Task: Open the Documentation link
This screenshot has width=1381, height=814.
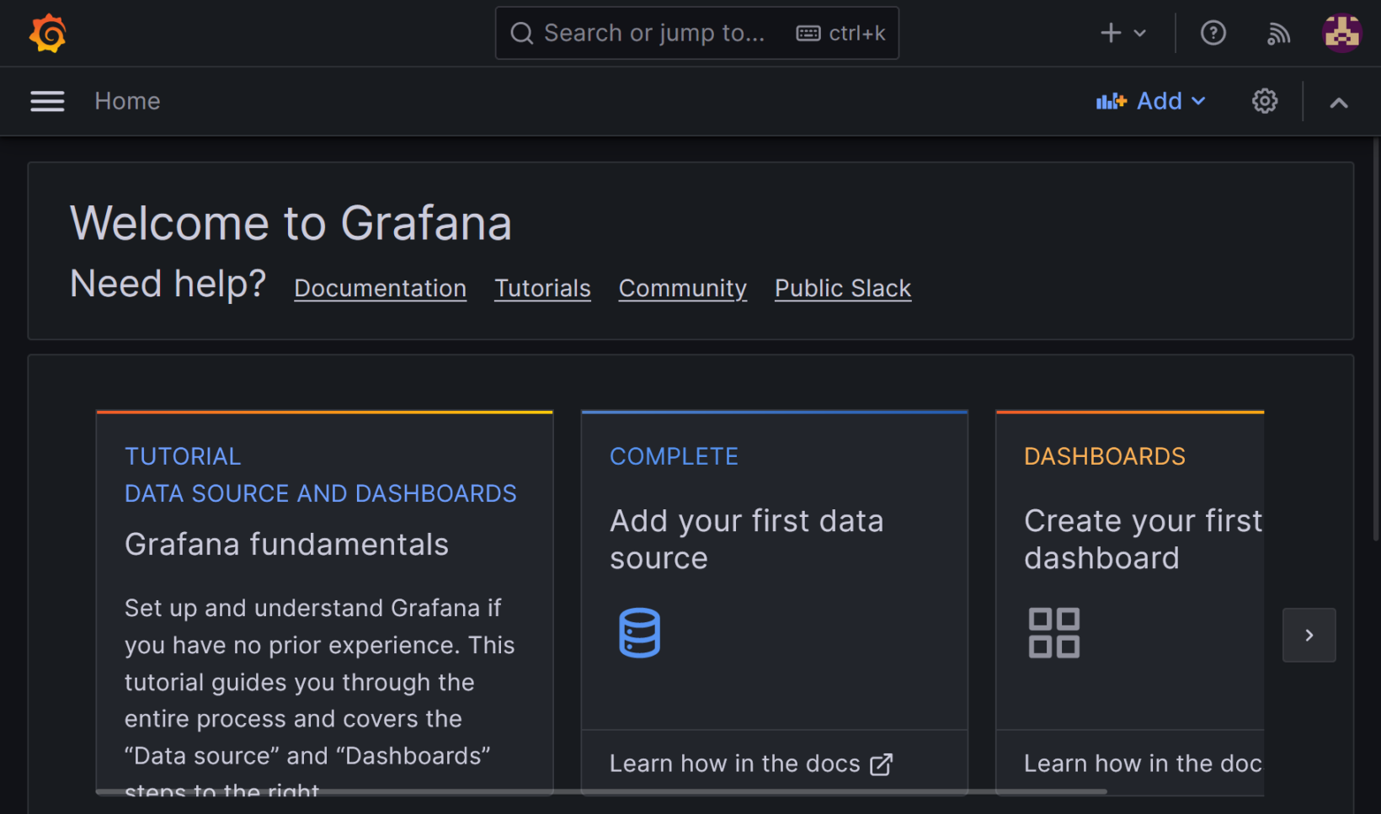Action: pos(380,288)
